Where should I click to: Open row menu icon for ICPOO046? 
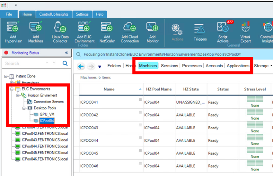tap(140, 163)
